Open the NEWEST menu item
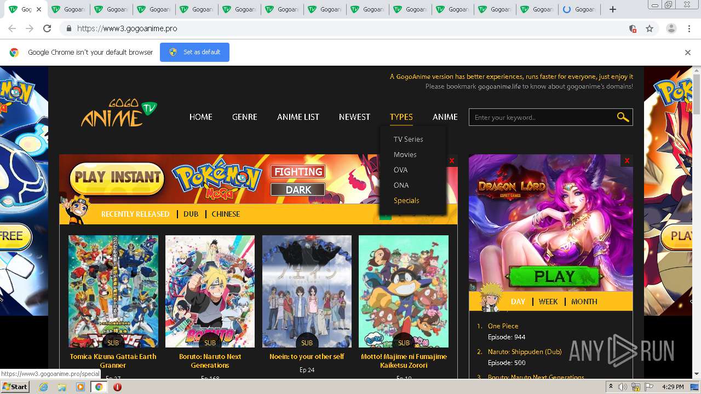The image size is (701, 394). (x=354, y=117)
